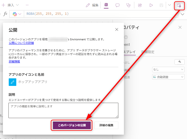Screen dimensions: 187x139
Task: Open the app checker stethoscope icon
Action: coord(128,5)
